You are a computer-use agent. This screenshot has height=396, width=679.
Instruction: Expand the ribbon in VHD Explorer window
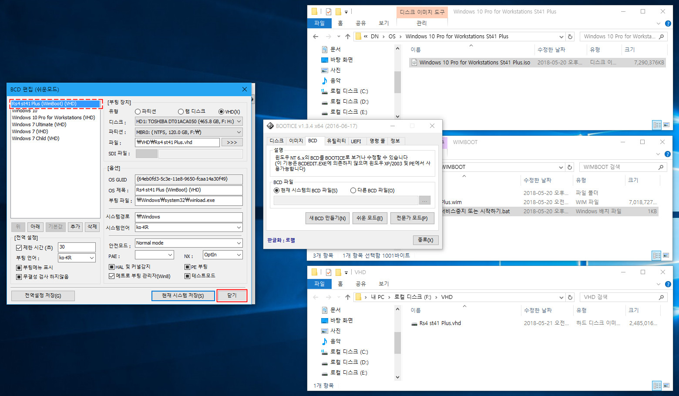pyautogui.click(x=658, y=284)
